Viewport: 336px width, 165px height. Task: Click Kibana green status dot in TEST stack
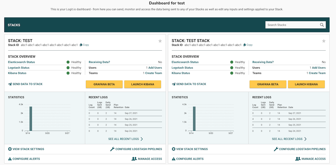click(x=68, y=73)
